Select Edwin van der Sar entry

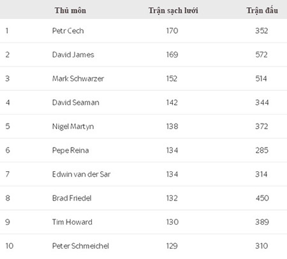pyautogui.click(x=81, y=174)
